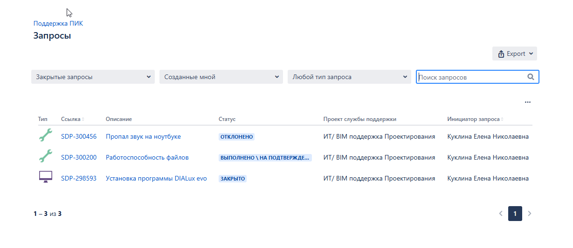Open Установка программы DIALux evo request

point(156,178)
